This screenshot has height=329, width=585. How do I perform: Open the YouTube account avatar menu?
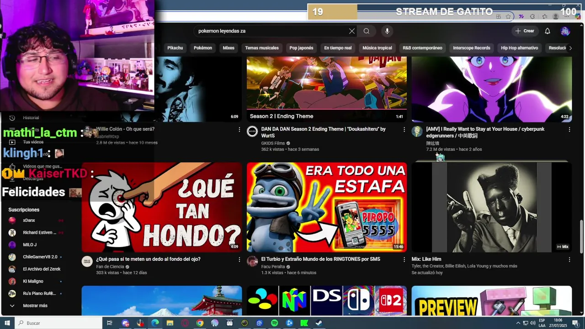click(x=565, y=31)
